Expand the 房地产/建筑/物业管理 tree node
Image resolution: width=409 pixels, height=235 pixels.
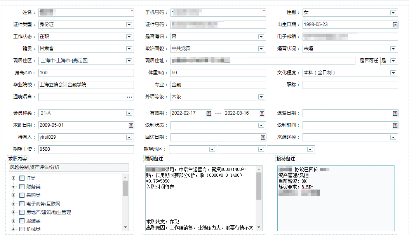pos(13,212)
